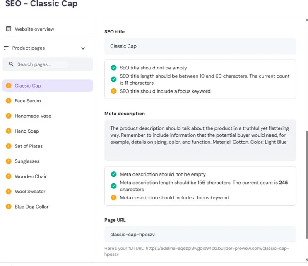The width and height of the screenshot is (308, 266).
Task: Click the 'Meta description' heading label
Action: pos(125,114)
